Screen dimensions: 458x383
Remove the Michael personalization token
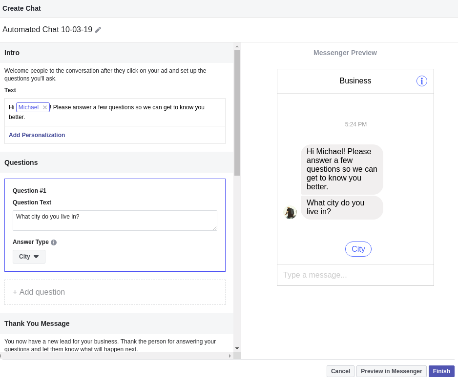point(44,107)
